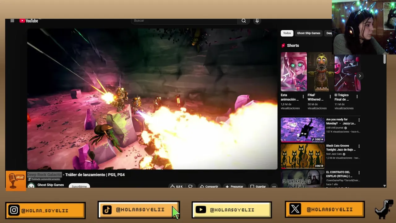396x223 pixels.
Task: Open the YouTube hamburger menu
Action: tap(12, 21)
